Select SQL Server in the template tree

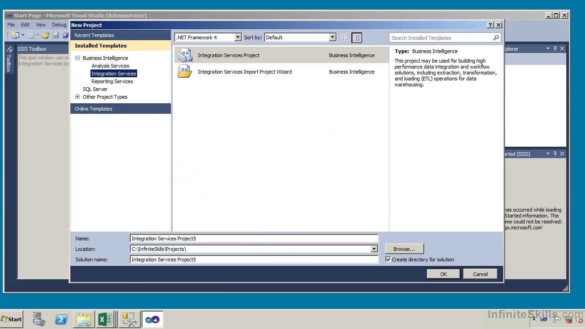pos(95,89)
